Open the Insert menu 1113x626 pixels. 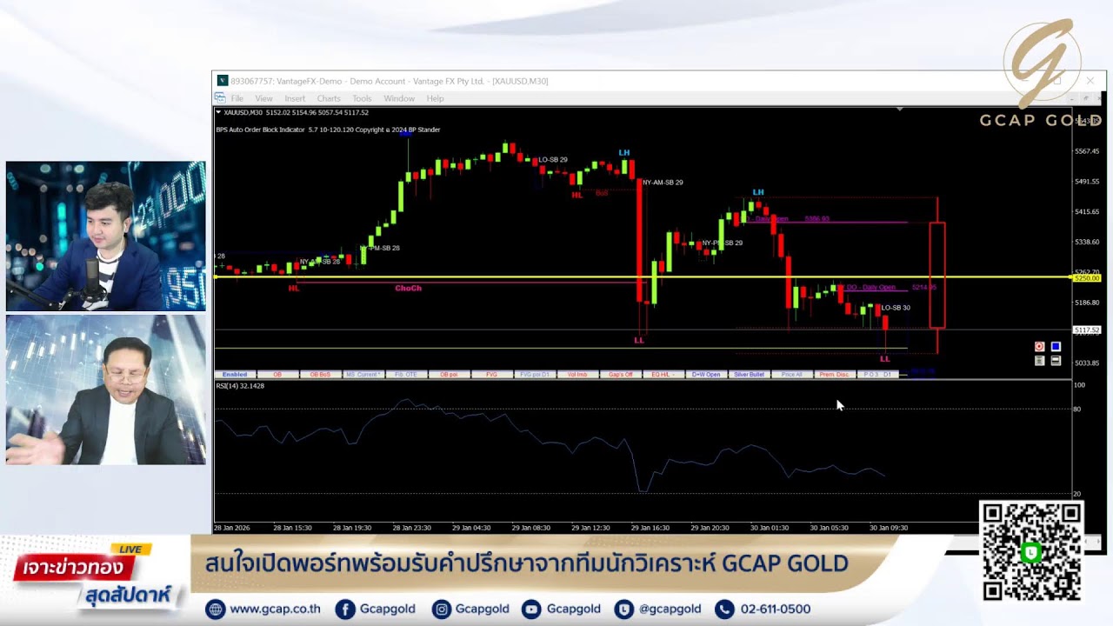(295, 98)
